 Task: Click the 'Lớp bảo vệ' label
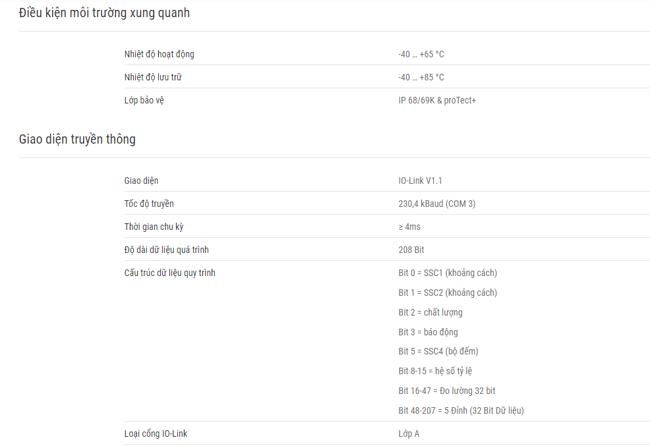coord(144,100)
